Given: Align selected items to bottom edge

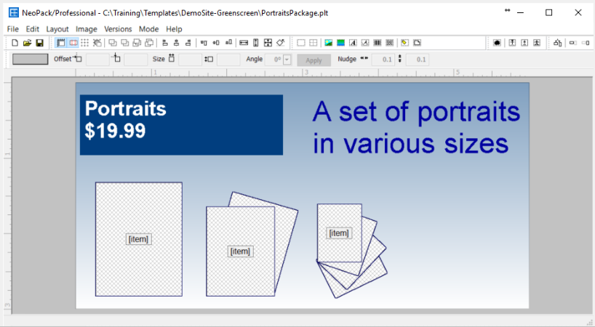Looking at the screenshot, I should pos(228,43).
